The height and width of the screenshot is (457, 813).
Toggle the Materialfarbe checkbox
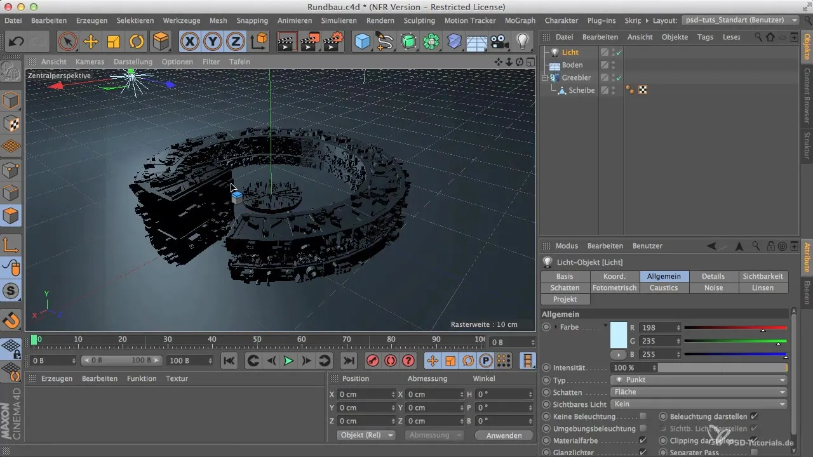click(643, 440)
